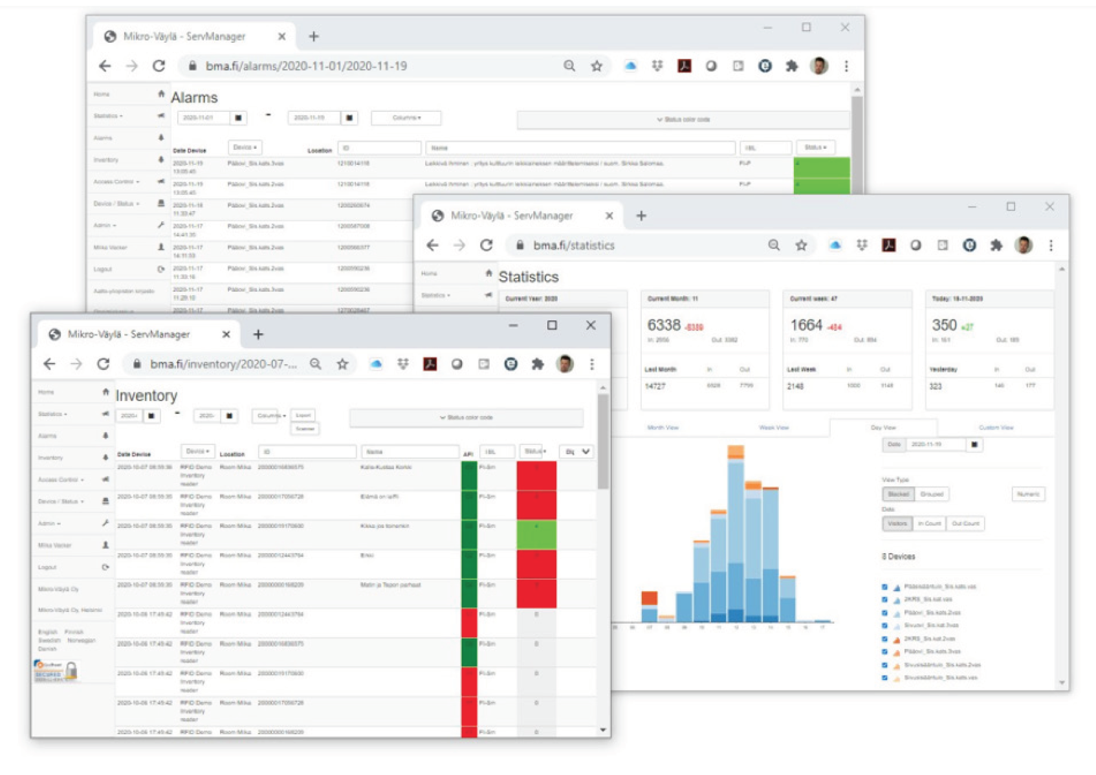Open the Columns dropdown on the Alarms page
This screenshot has width=1096, height=775.
click(406, 118)
